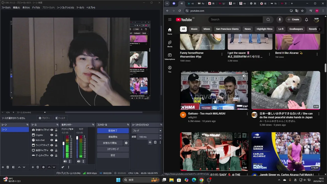Open the Windows Start menu
This screenshot has height=184, width=327.
pos(118,180)
